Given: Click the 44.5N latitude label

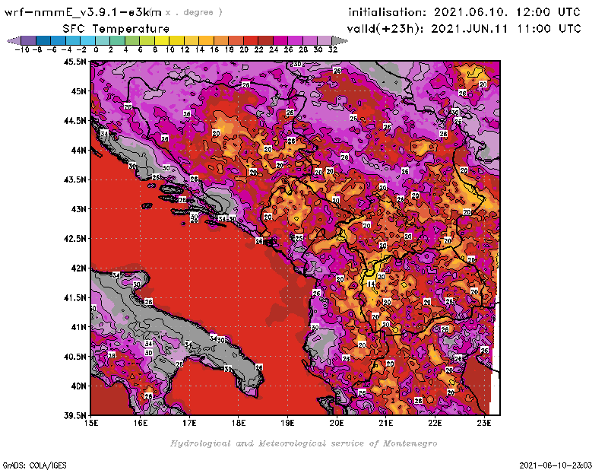Looking at the screenshot, I should 74,120.
